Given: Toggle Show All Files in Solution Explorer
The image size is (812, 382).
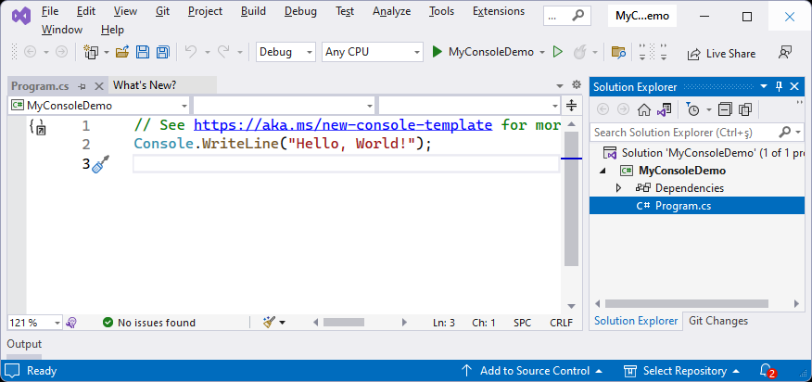Looking at the screenshot, I should [x=744, y=109].
